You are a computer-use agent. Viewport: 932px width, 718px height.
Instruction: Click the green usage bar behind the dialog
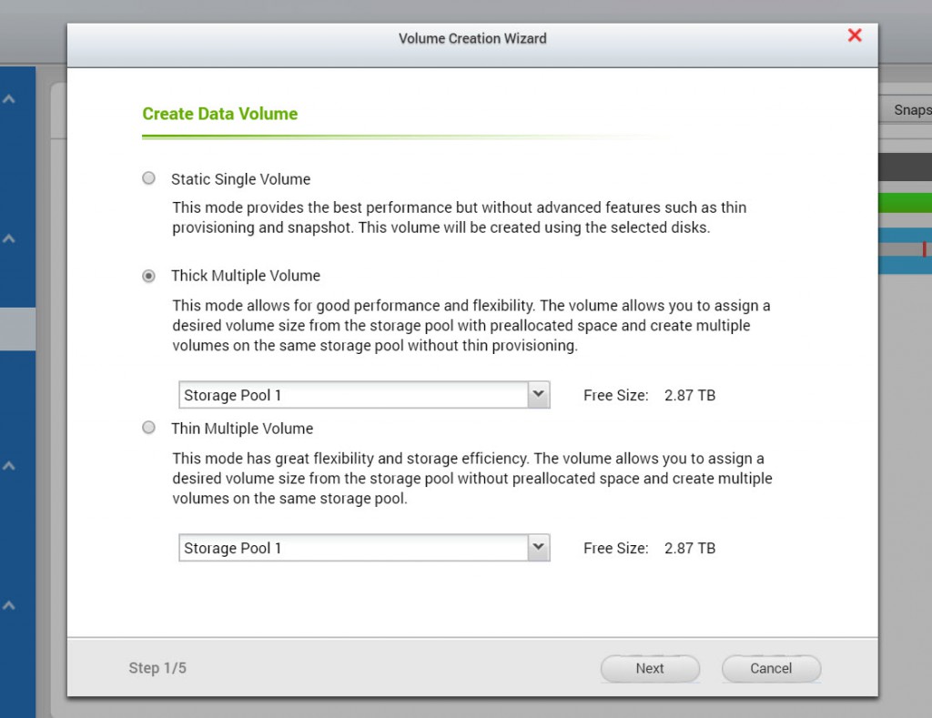click(x=905, y=203)
